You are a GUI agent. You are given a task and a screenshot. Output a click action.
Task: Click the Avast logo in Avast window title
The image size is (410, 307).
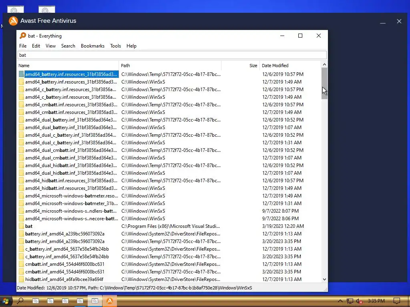click(x=13, y=21)
